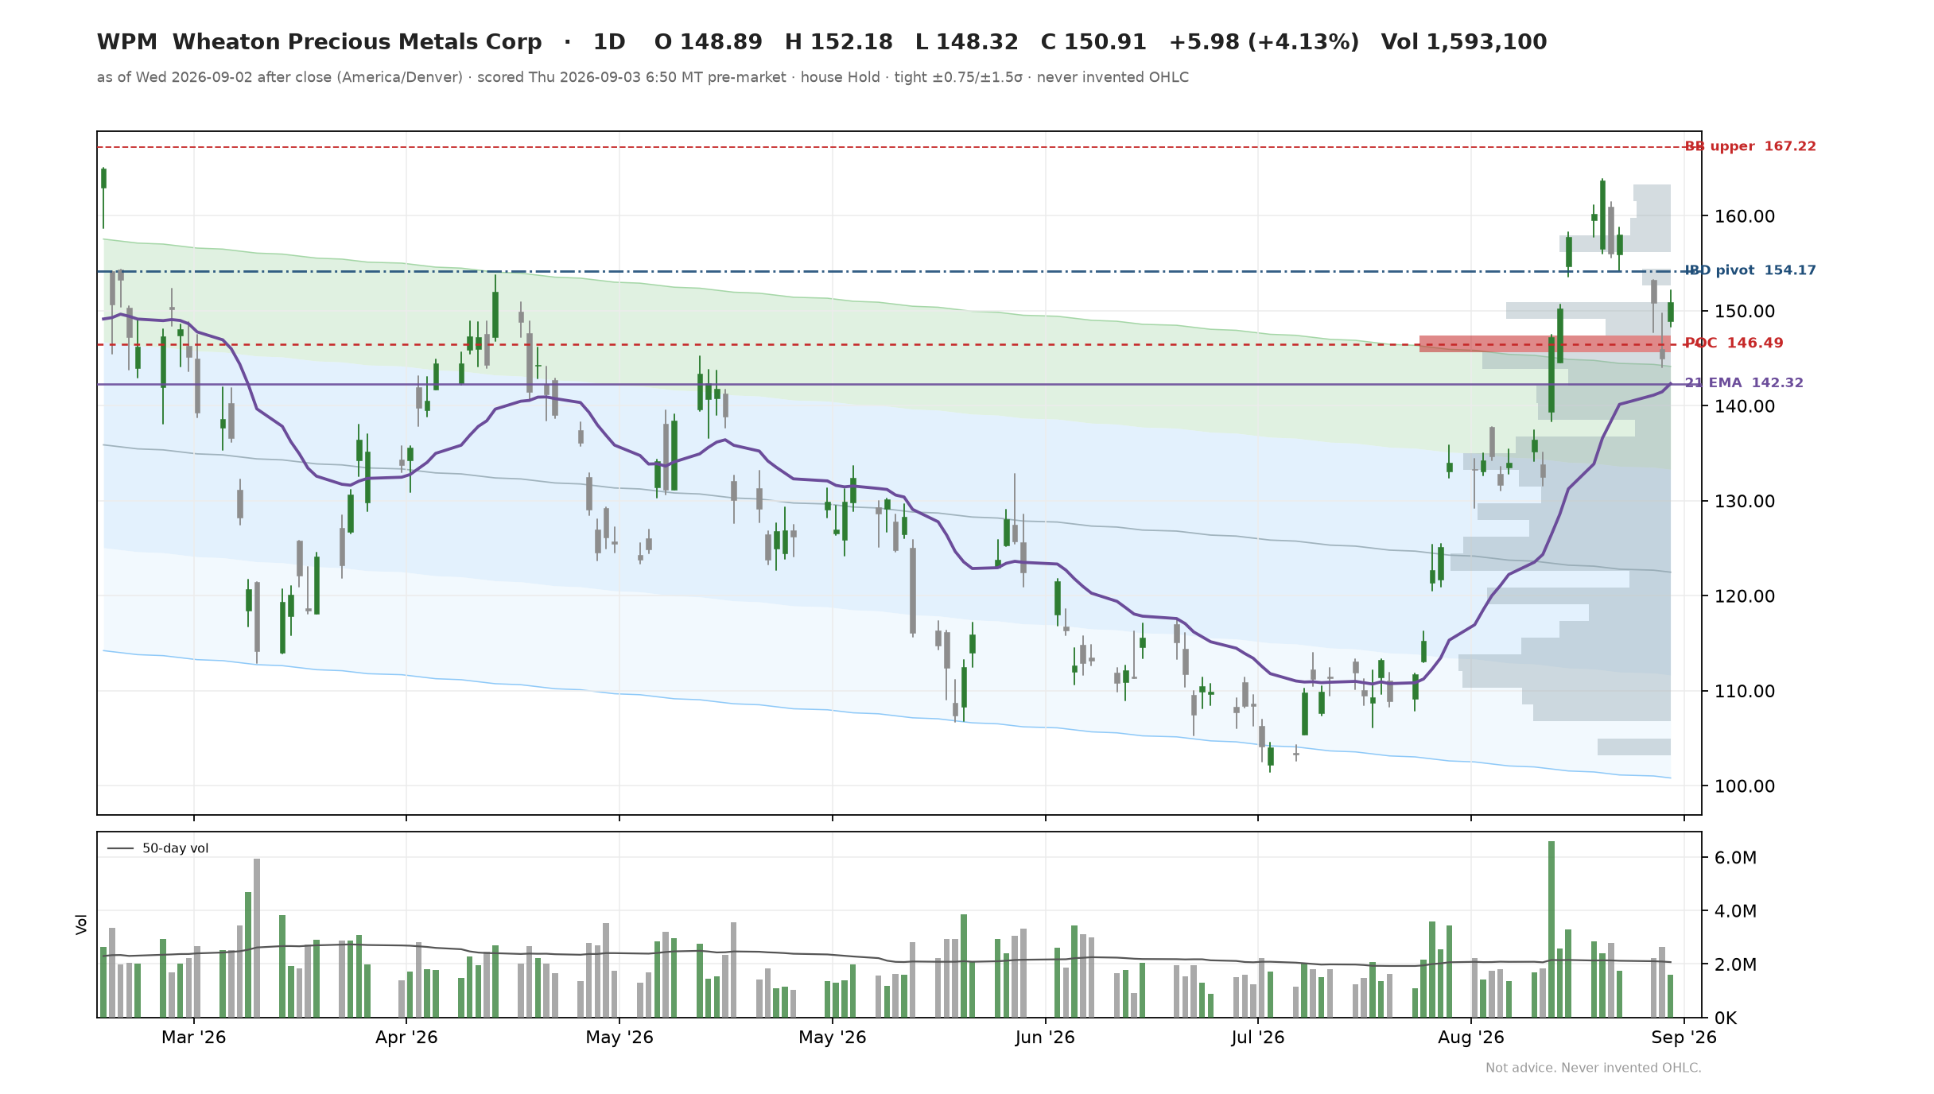The width and height of the screenshot is (1934, 1094).
Task: Click the tallest green volume bar in August
Action: (1551, 929)
